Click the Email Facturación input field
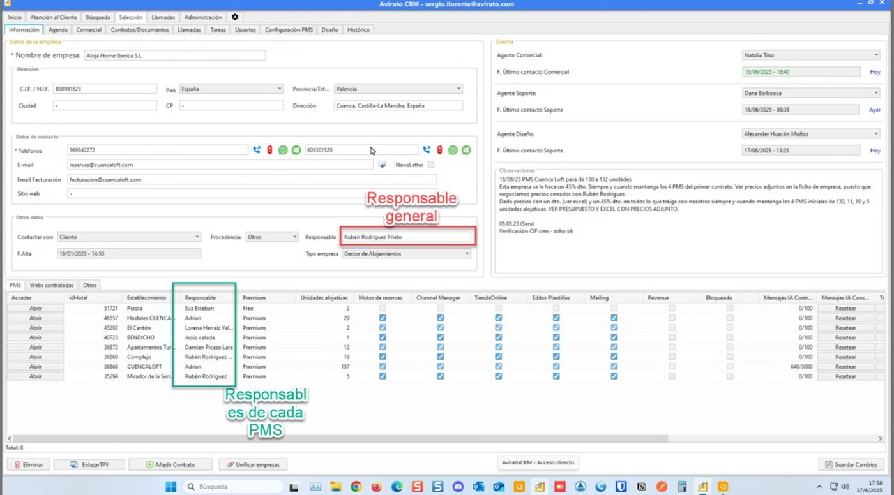 click(x=252, y=180)
